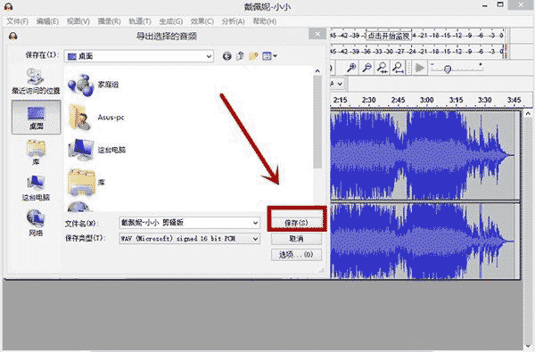Select 这台电脑 in the file list

pyautogui.click(x=97, y=150)
